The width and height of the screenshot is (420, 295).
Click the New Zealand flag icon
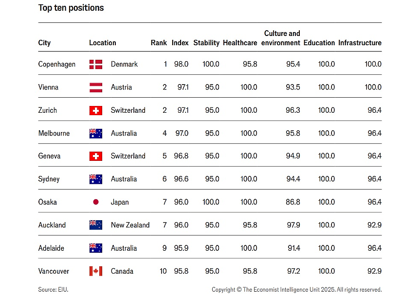point(95,225)
